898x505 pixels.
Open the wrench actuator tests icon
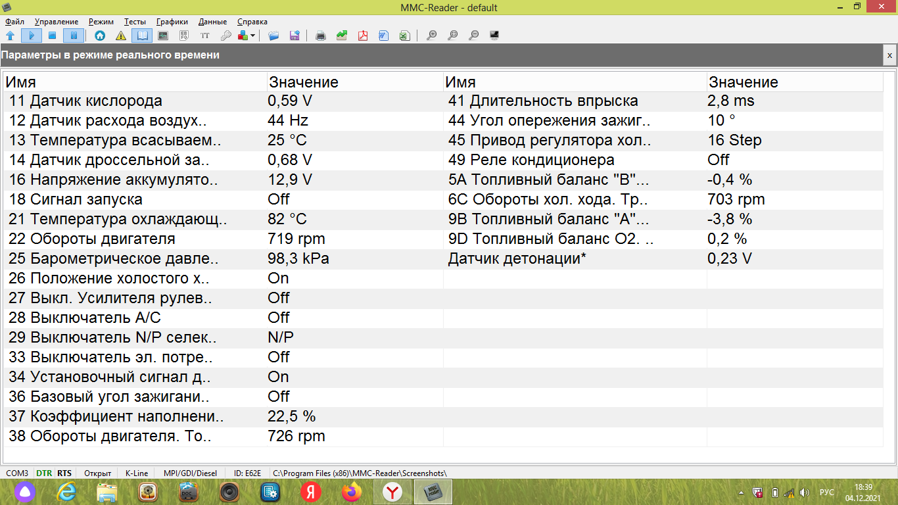[225, 36]
